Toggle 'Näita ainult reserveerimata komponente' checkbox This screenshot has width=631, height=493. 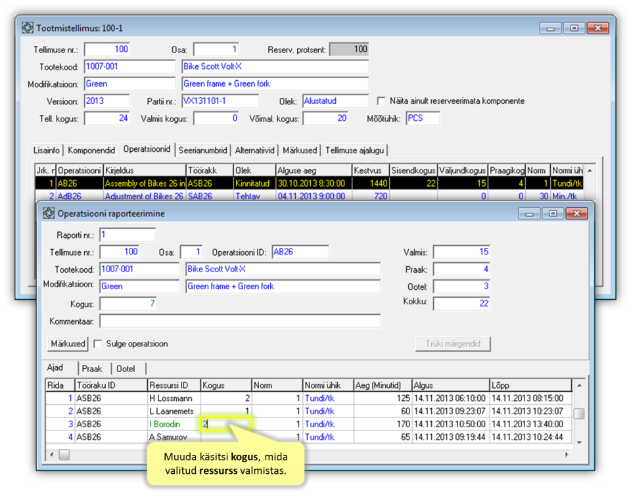381,101
